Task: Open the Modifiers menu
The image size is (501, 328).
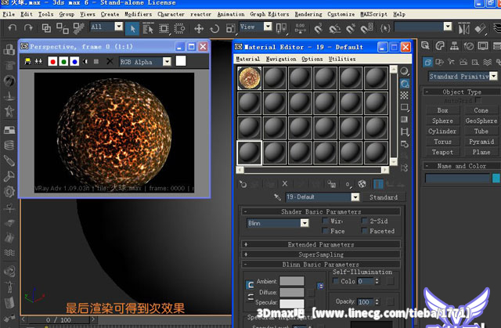Action: 138,14
